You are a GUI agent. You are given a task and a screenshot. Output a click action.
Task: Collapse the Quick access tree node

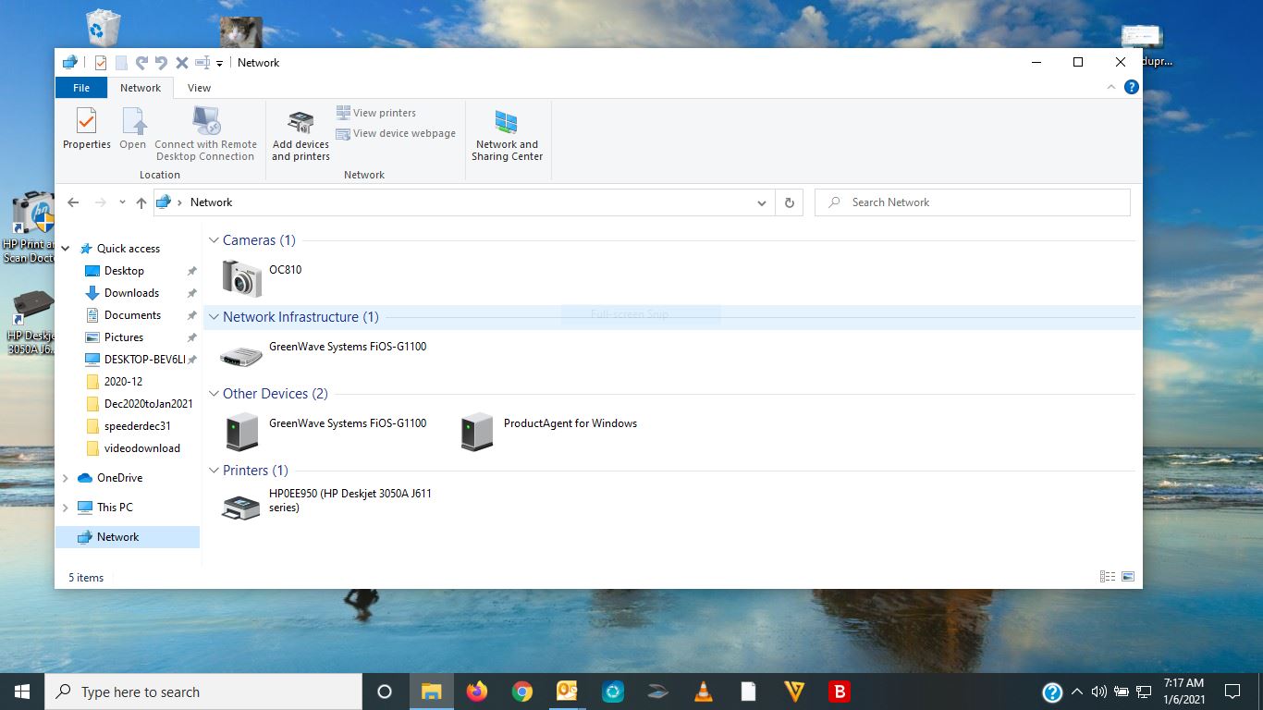[66, 249]
